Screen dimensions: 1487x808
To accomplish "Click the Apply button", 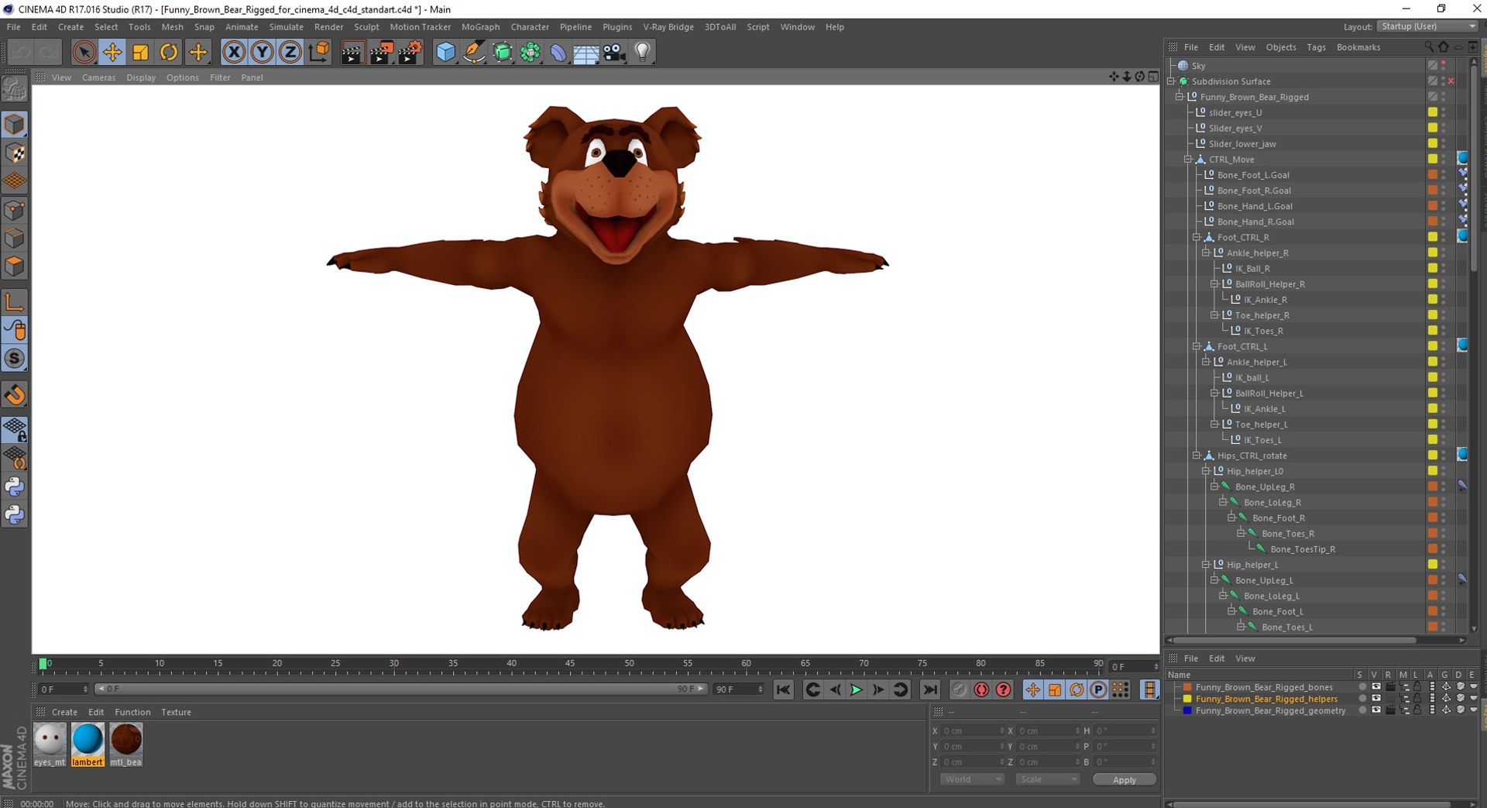I will pos(1125,779).
